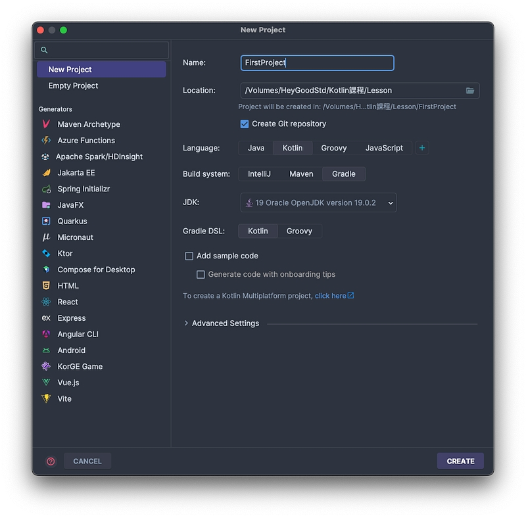Select Groovy as the Gradle DSL
Viewport: 526px width, 518px height.
tap(299, 231)
